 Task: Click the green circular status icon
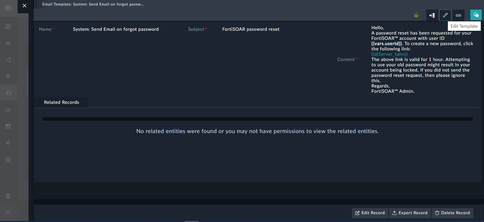point(416,15)
